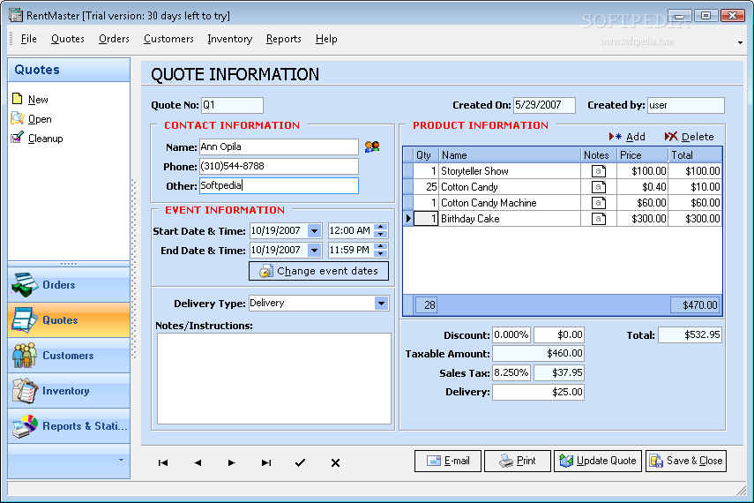
Task: Click the New quote icon in sidebar
Action: pyautogui.click(x=18, y=99)
